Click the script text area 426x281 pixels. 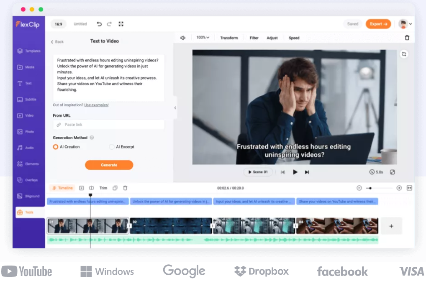[x=109, y=78]
